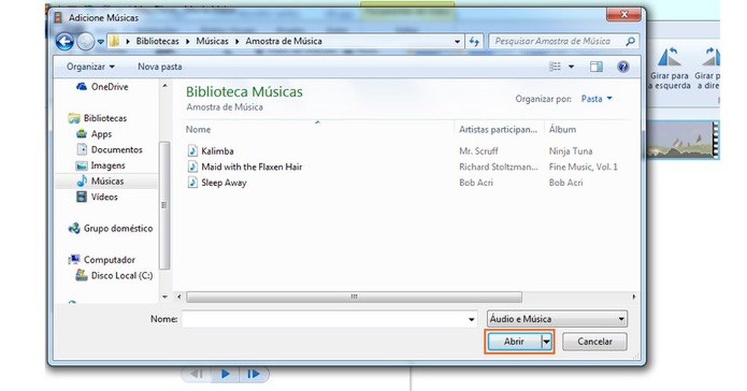747x391 pixels.
Task: Select the Músicas library in sidebar
Action: coord(100,181)
